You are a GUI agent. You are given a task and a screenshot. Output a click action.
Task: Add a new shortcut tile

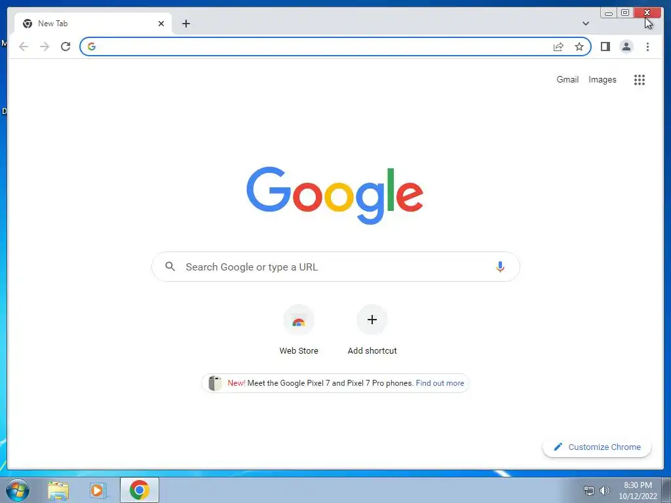(372, 330)
